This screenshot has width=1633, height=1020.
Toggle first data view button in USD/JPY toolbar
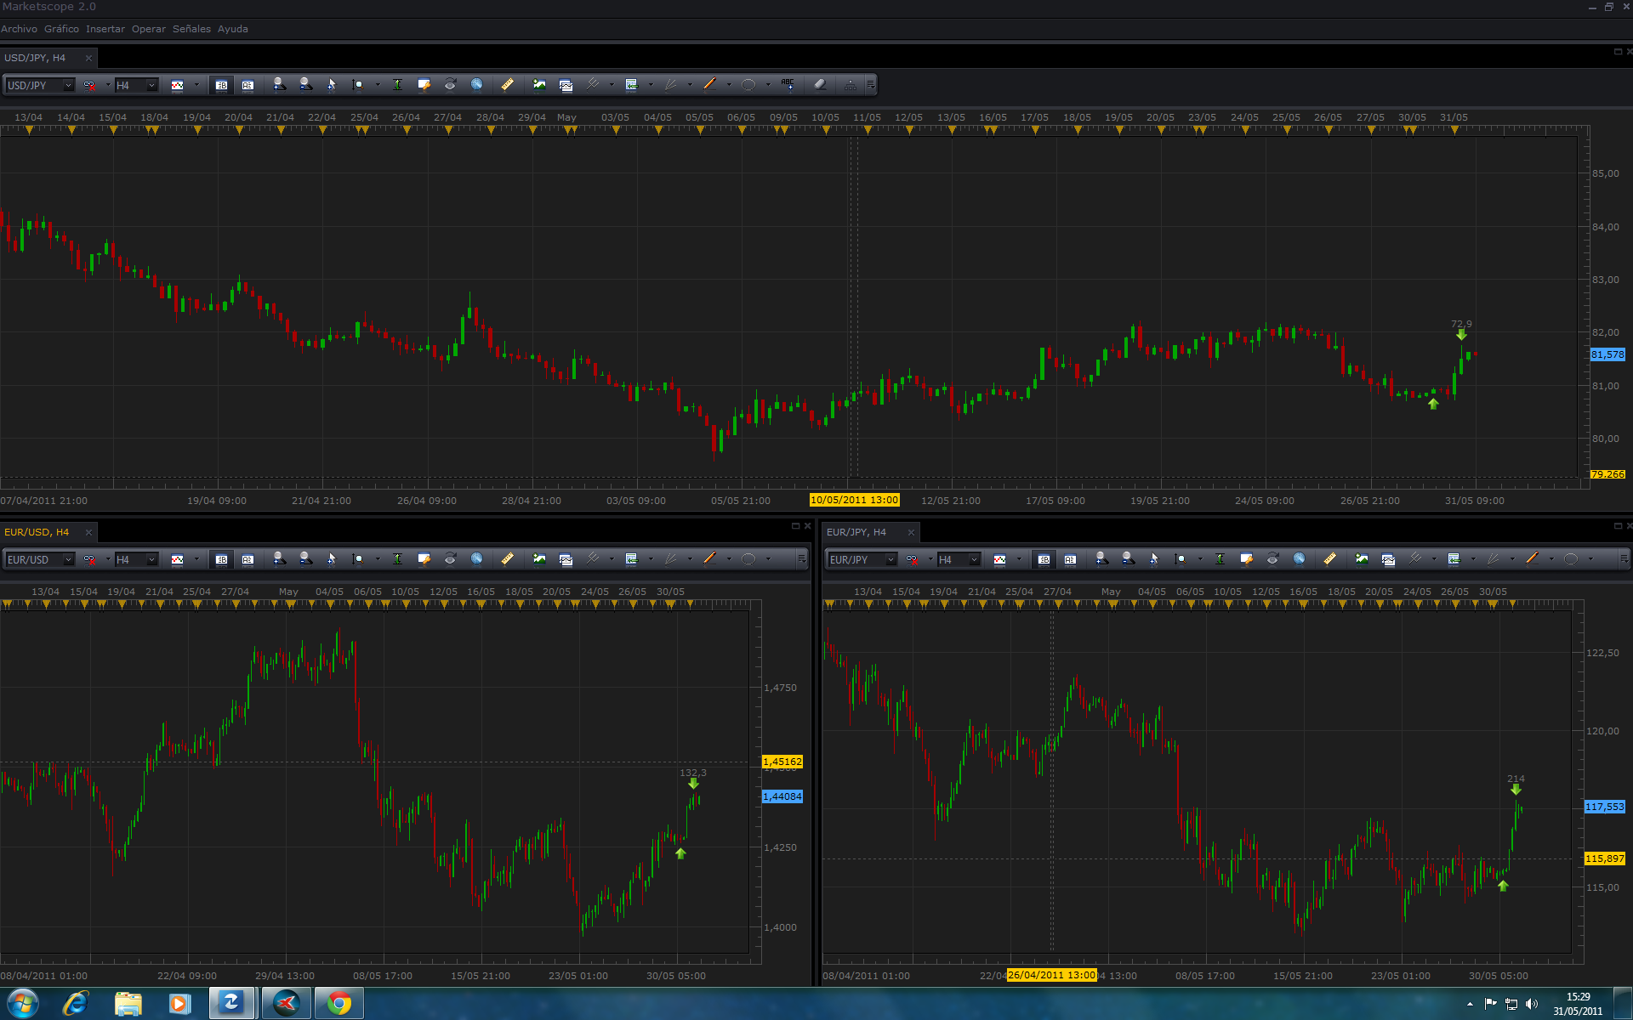click(221, 85)
